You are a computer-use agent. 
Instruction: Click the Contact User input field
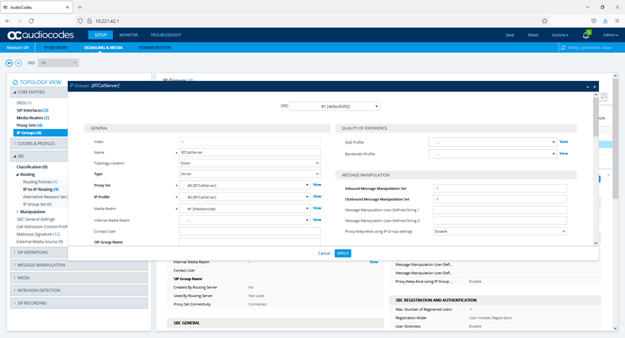pyautogui.click(x=250, y=231)
